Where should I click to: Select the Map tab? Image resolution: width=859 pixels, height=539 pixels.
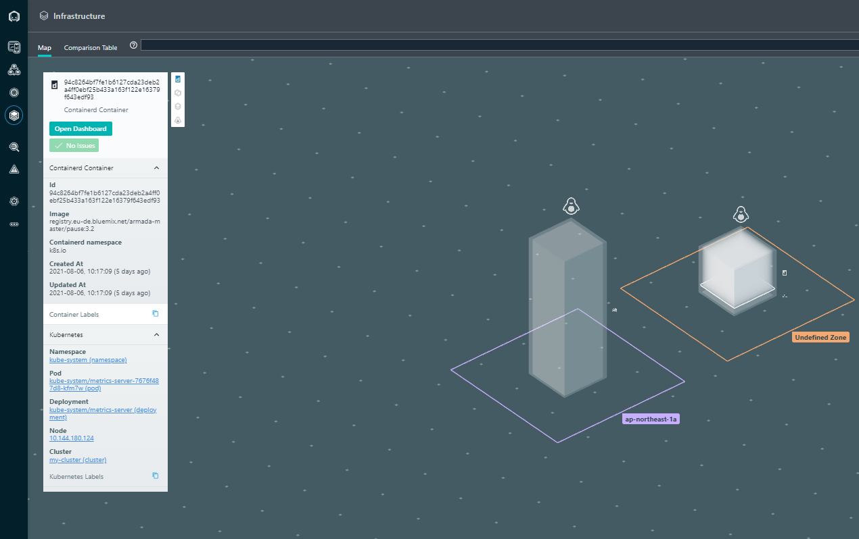coord(45,48)
